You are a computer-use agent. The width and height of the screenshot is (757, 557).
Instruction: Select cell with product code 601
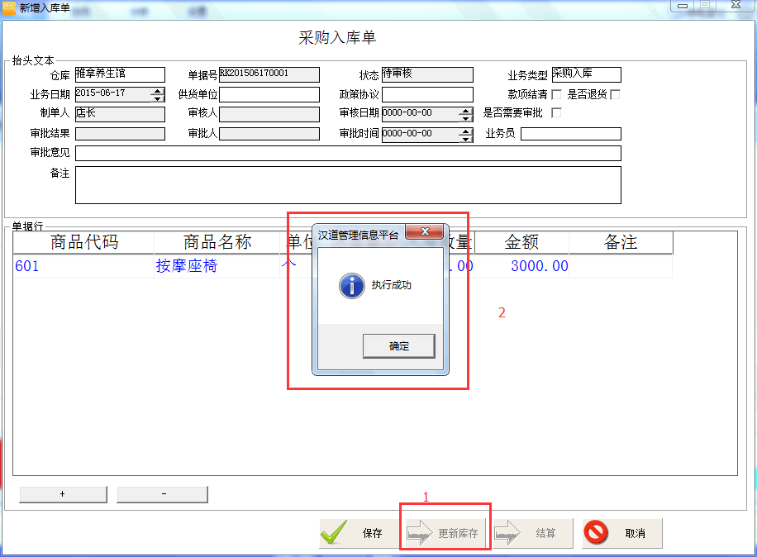click(x=83, y=266)
